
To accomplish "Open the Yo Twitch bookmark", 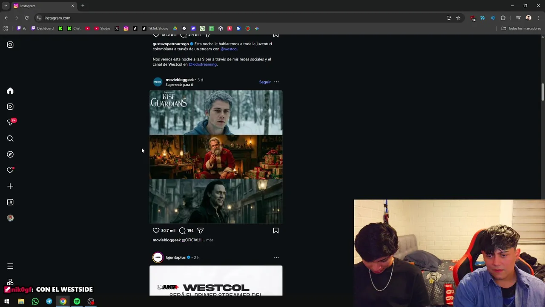I will coord(21,29).
